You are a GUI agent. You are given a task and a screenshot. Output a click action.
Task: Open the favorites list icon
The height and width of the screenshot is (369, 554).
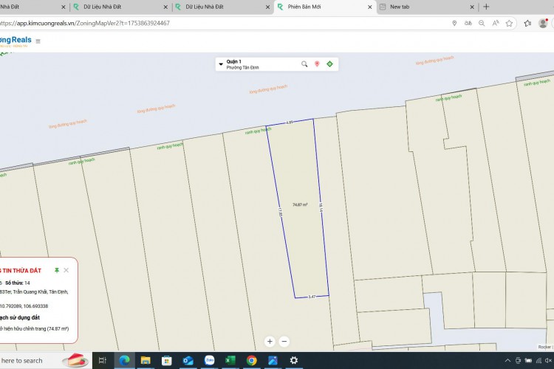tap(527, 24)
